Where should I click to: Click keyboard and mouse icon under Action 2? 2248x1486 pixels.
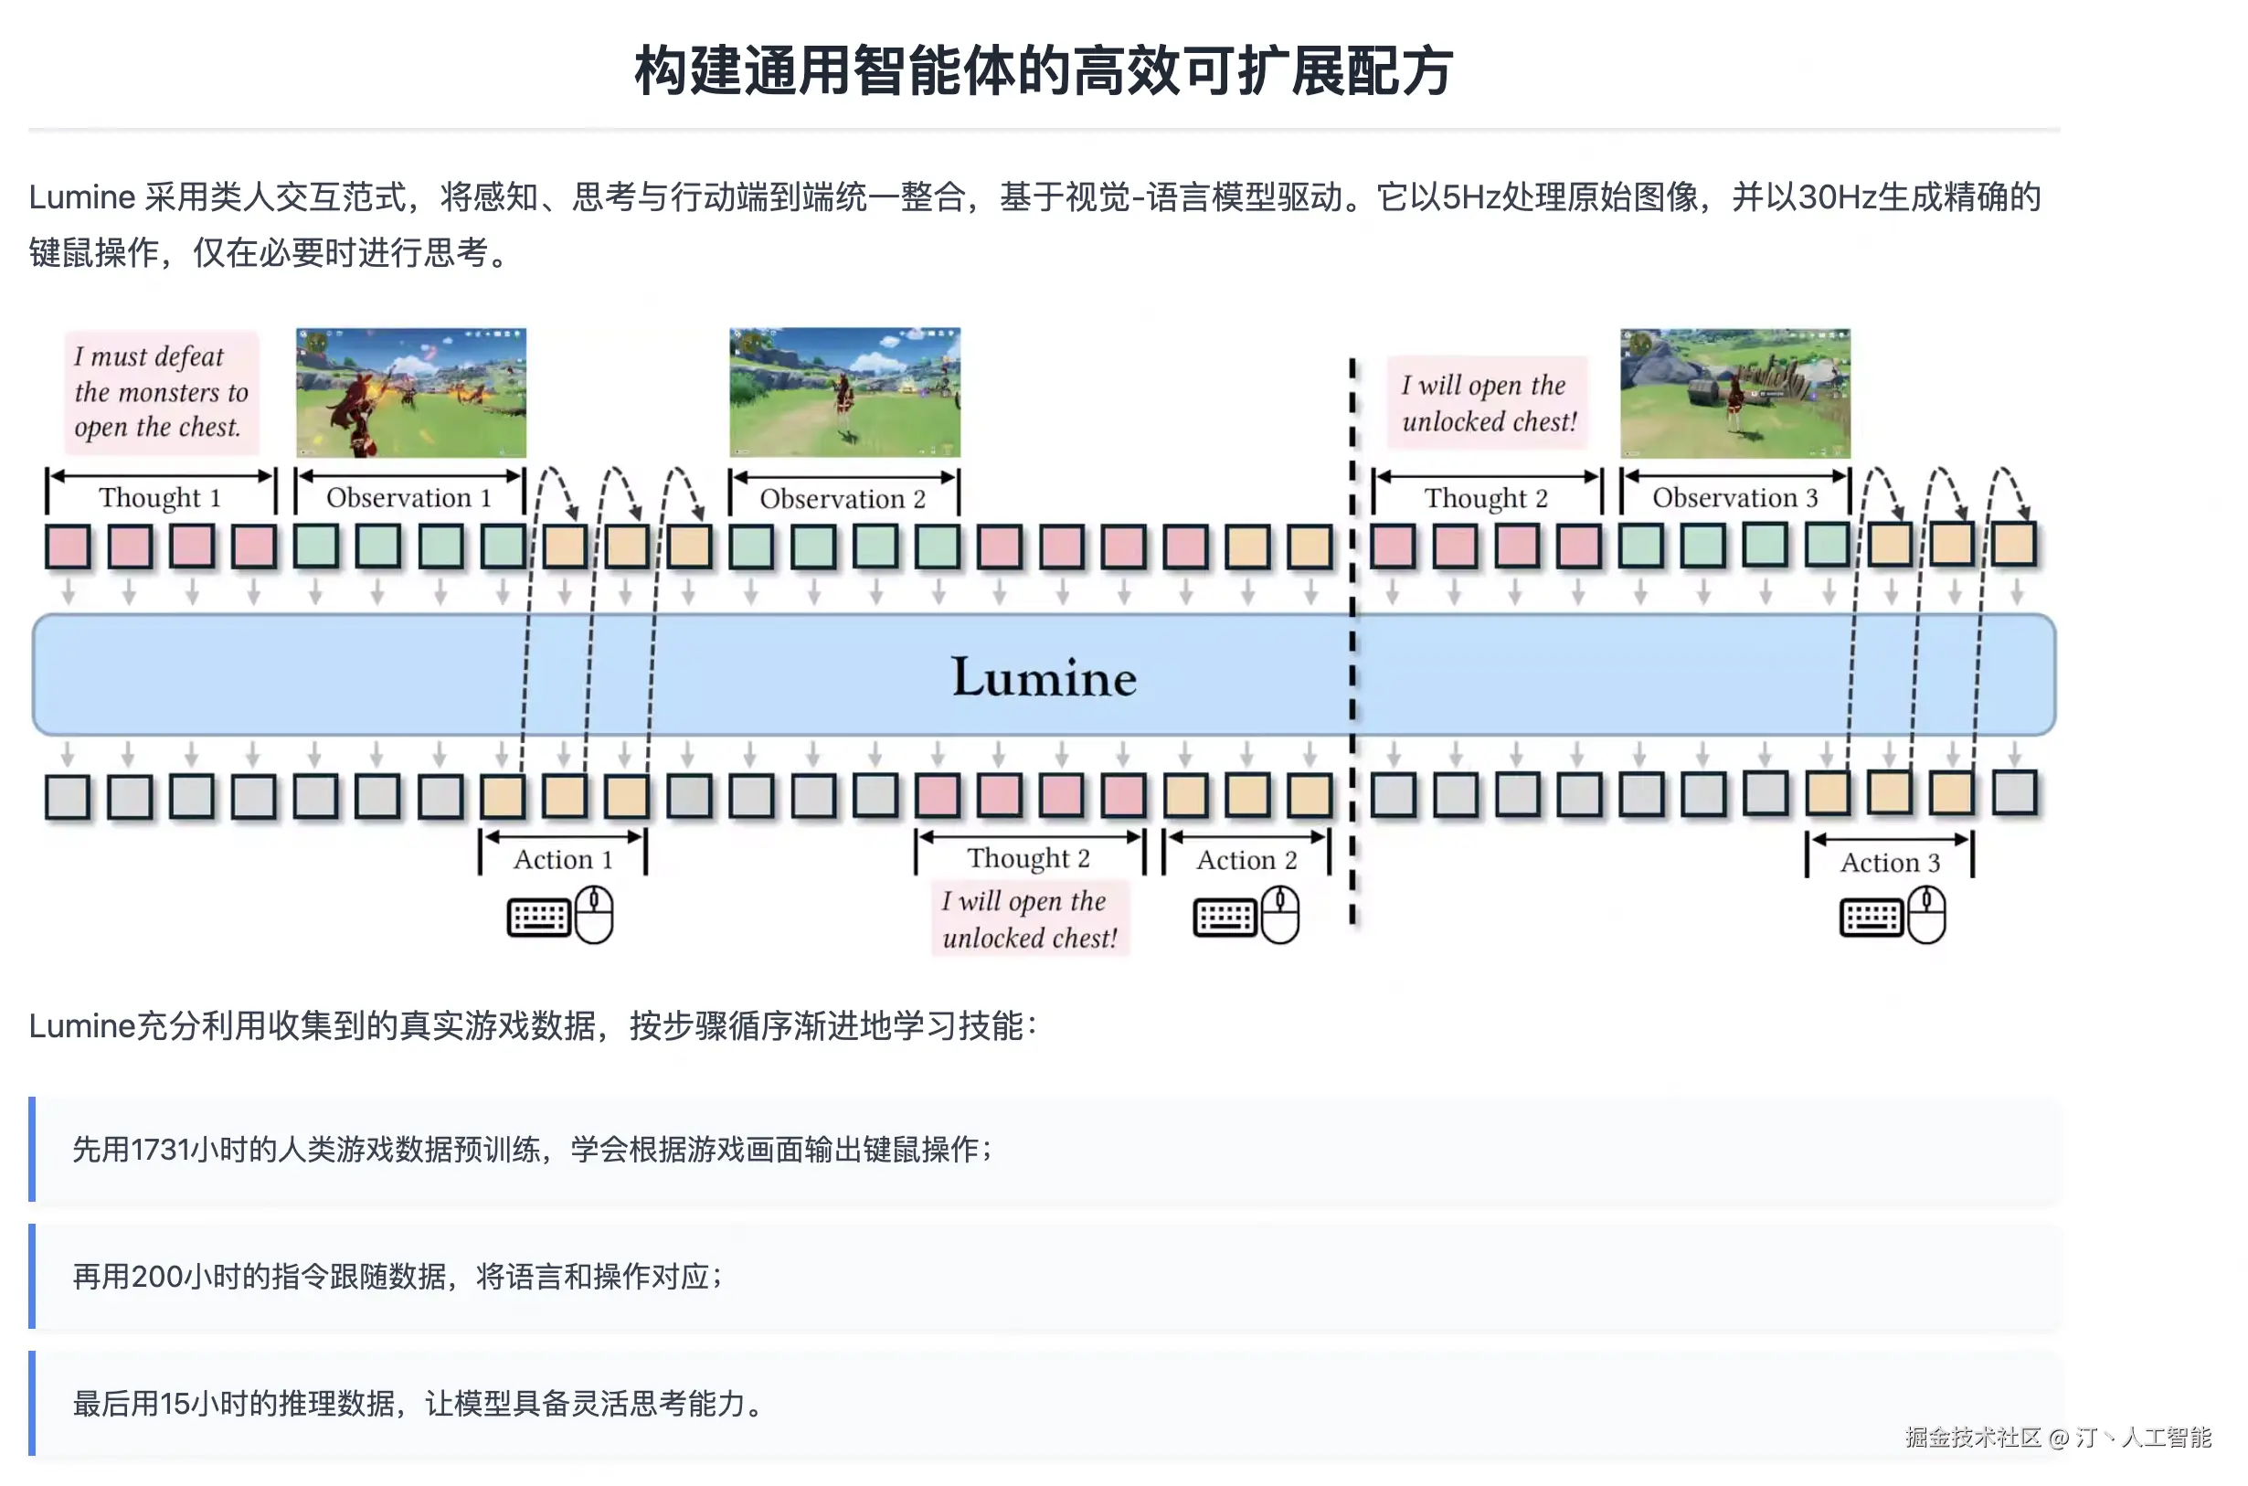(x=1245, y=916)
